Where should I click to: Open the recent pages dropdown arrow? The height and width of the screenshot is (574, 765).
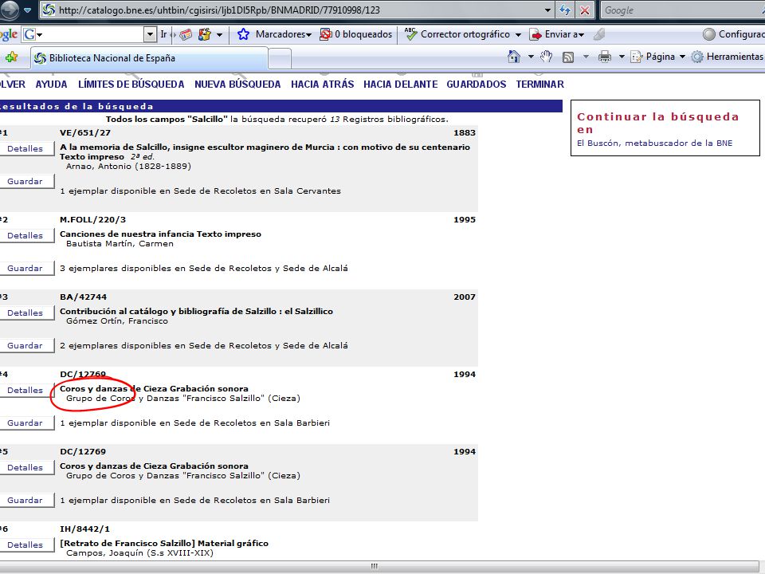click(28, 10)
